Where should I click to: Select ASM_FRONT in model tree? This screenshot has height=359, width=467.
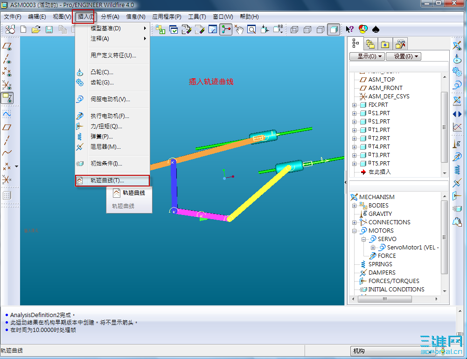(x=385, y=88)
